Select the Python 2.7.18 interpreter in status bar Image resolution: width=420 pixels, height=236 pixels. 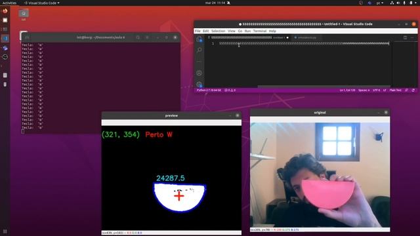click(209, 90)
